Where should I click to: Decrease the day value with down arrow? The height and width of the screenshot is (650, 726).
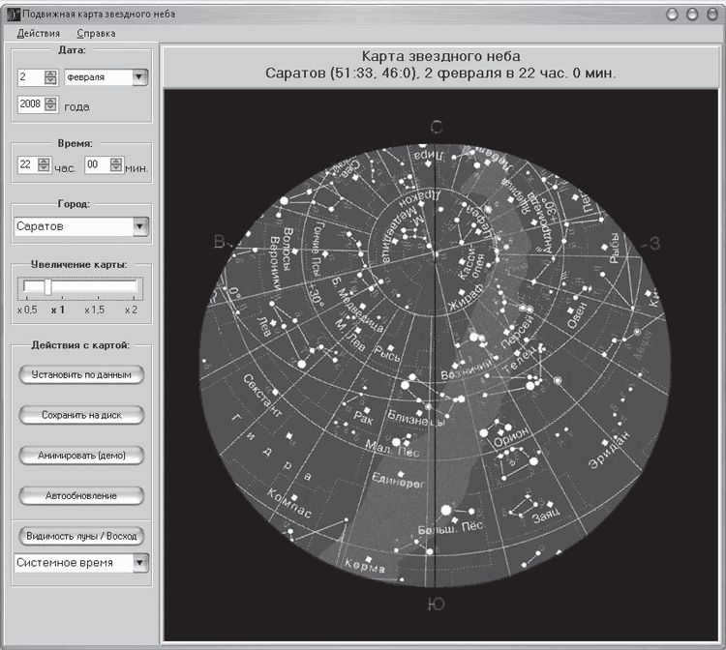click(50, 81)
